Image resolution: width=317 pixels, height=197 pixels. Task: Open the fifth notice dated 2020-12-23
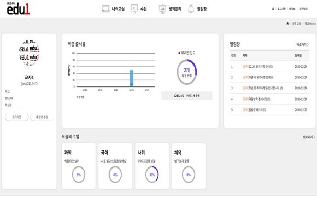254,110
